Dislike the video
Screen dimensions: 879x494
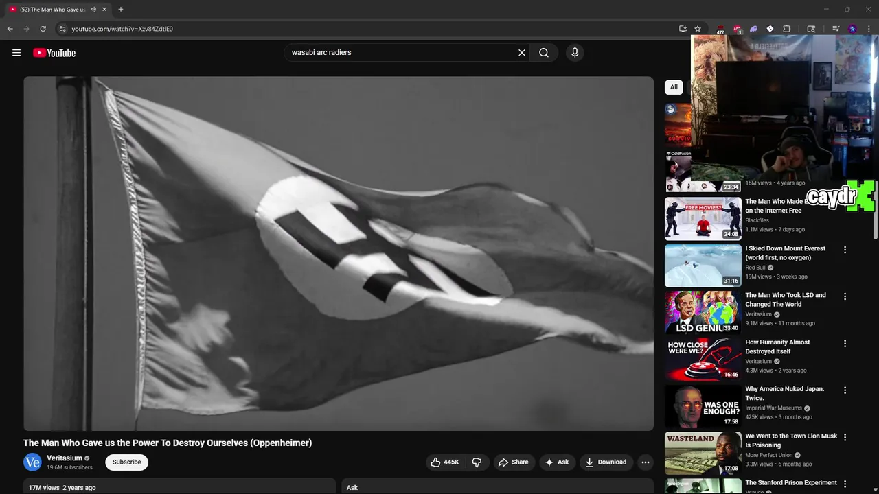(x=477, y=462)
